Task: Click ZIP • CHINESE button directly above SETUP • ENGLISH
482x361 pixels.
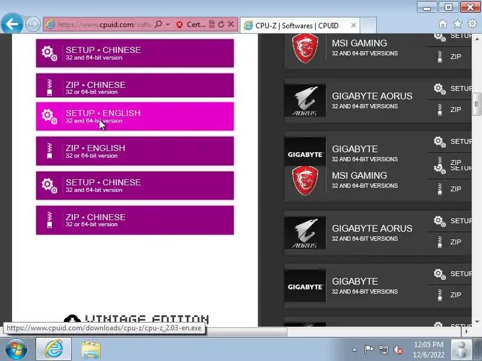Action: (x=135, y=85)
